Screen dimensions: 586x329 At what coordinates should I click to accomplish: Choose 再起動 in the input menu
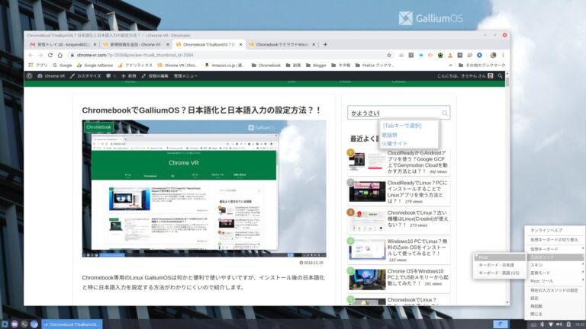tap(555, 306)
